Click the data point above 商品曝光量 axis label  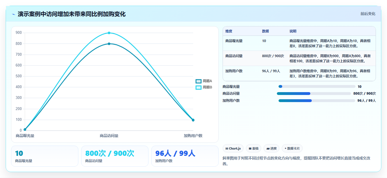click(x=25, y=129)
